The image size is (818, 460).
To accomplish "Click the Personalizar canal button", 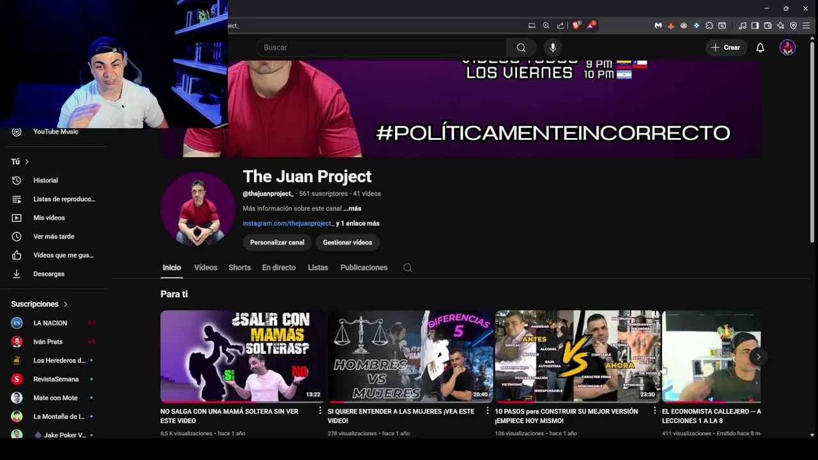I will pos(277,242).
